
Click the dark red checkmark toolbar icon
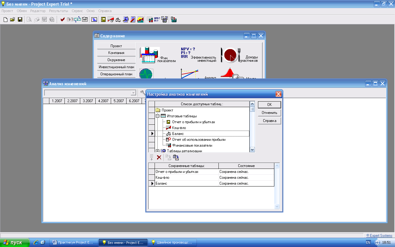pos(63,19)
